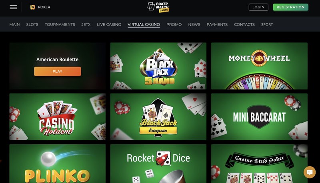Play American Roulette
This screenshot has height=183, width=320.
(x=57, y=72)
